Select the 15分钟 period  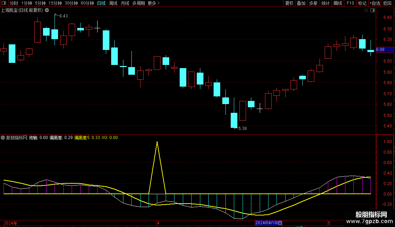click(x=55, y=3)
